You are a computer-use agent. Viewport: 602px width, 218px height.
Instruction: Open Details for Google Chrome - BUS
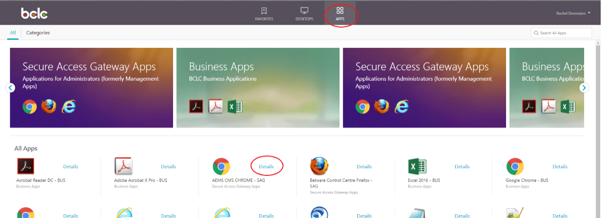click(x=560, y=167)
